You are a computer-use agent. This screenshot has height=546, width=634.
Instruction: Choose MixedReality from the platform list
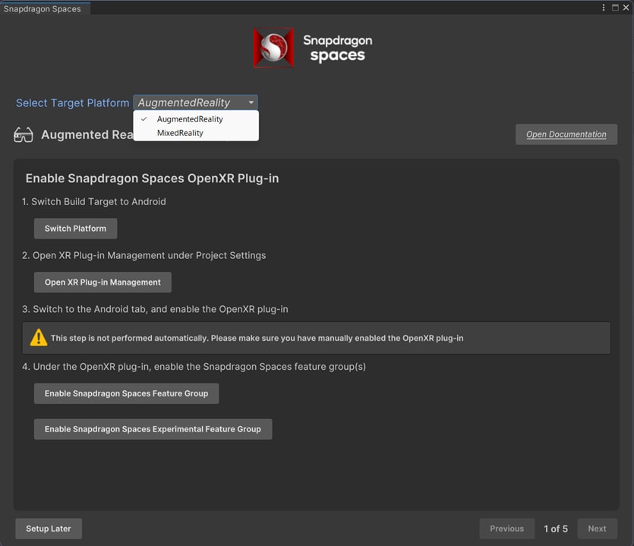tap(196, 133)
